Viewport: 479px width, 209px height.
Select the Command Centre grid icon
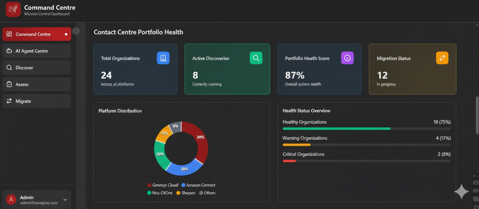[8, 34]
